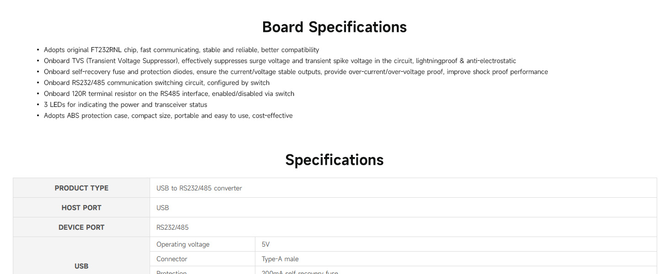
Task: Select the DEVICE PORT header cell
Action: coord(81,227)
